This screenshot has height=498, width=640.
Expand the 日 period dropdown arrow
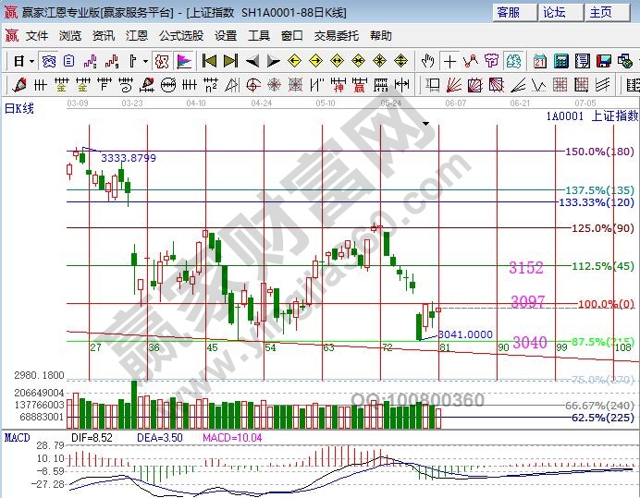click(31, 61)
